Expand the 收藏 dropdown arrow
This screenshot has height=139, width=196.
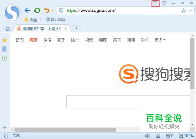point(41,19)
